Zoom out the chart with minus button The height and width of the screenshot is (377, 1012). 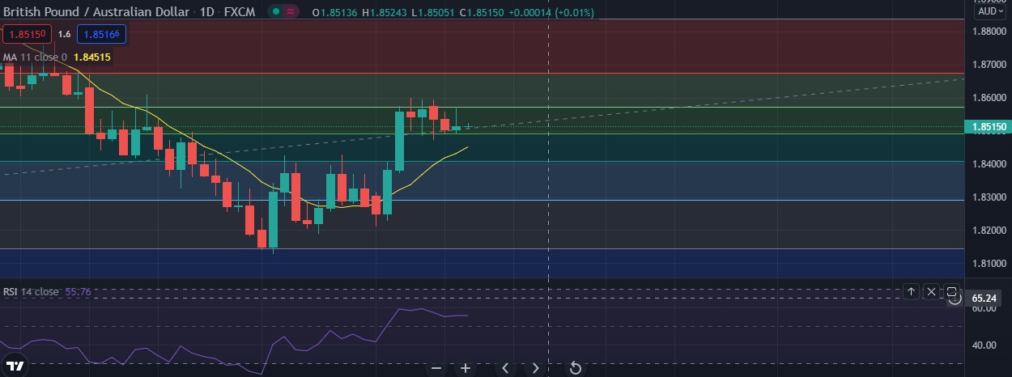436,368
